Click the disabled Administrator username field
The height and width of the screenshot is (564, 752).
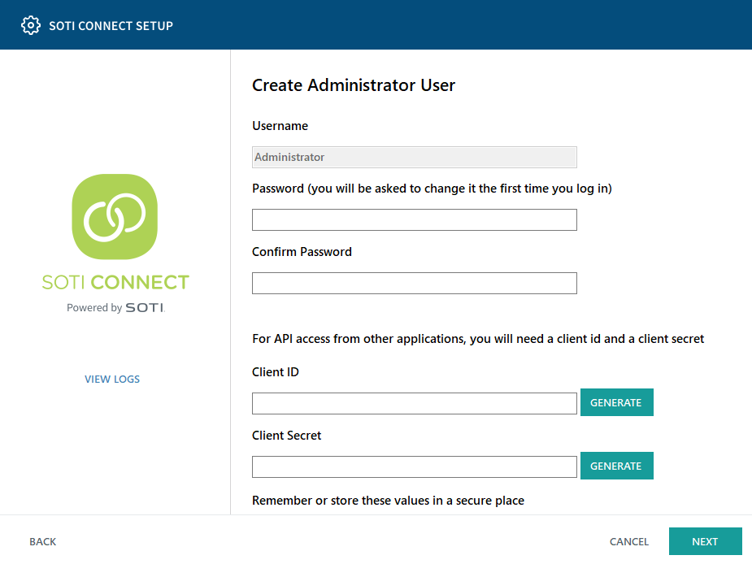[414, 157]
